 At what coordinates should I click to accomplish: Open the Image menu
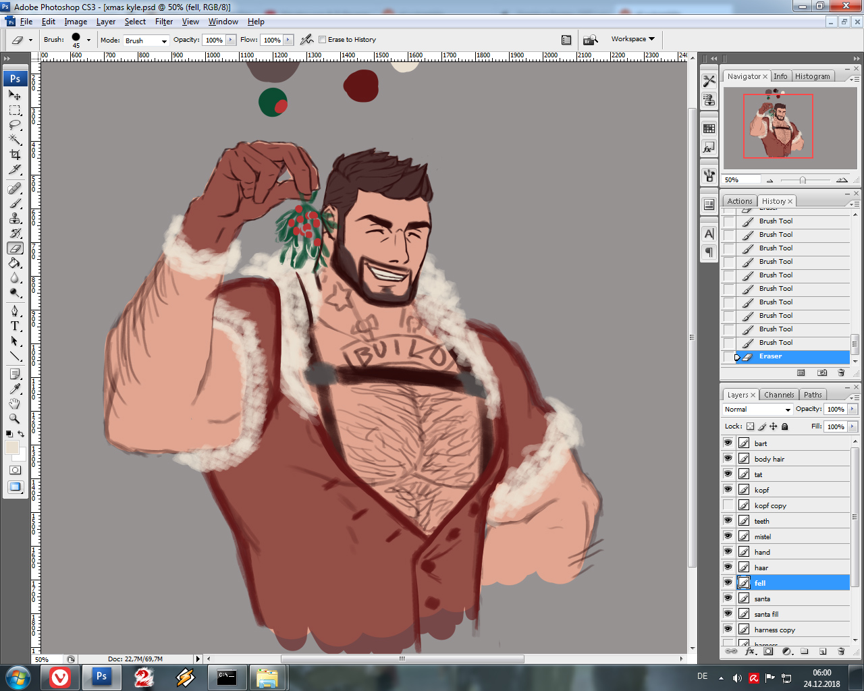[76, 22]
